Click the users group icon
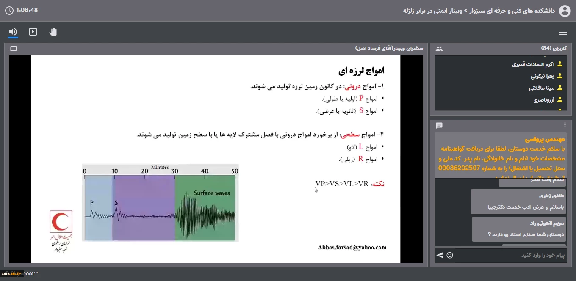Screen dimensions: 576x281 pos(439,49)
